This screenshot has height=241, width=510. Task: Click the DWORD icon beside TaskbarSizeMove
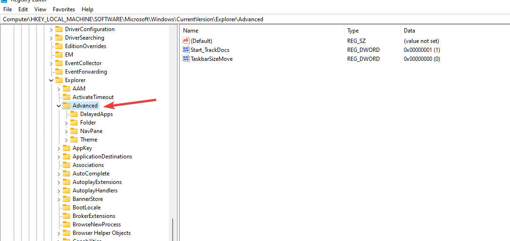(x=185, y=59)
